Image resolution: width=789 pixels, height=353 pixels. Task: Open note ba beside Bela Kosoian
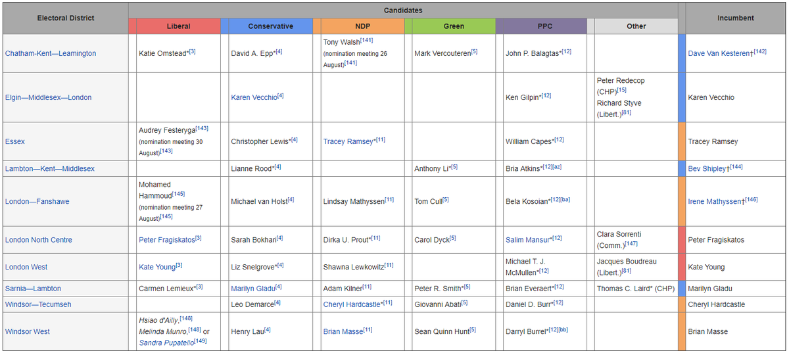click(565, 199)
